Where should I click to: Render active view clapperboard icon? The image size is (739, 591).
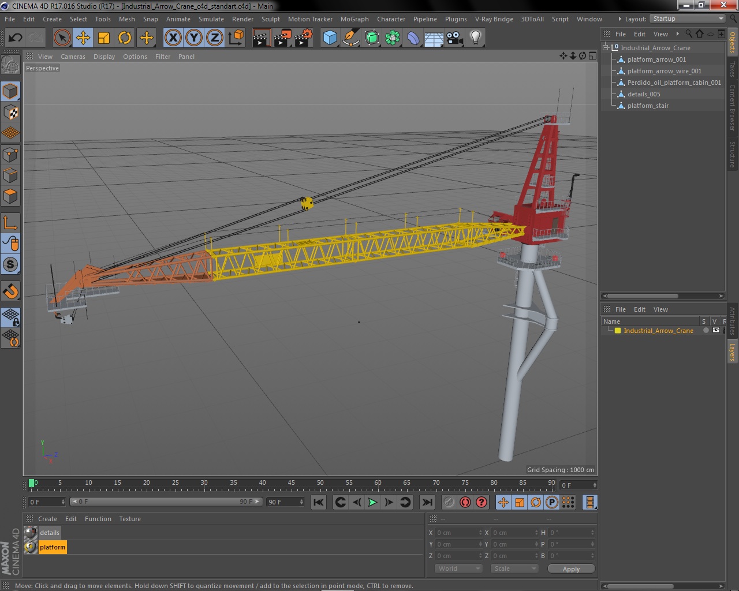point(261,38)
